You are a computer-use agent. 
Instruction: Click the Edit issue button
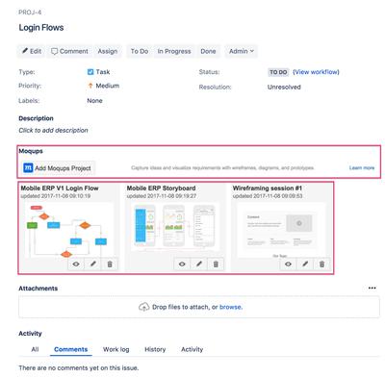(x=32, y=51)
